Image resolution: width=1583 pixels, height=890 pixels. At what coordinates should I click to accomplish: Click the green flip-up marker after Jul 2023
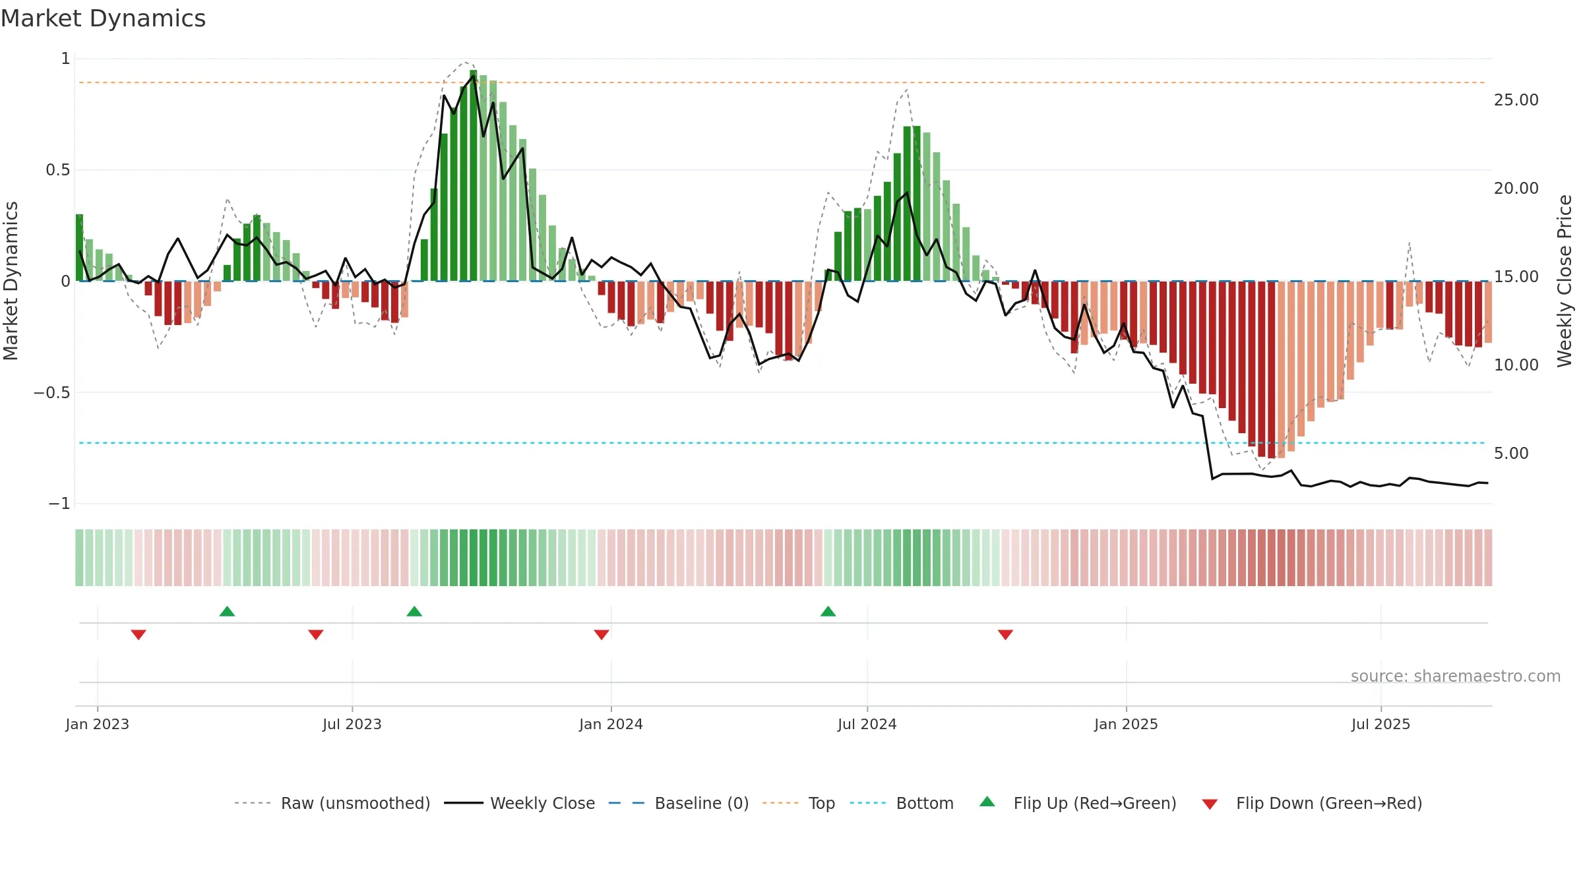414,611
